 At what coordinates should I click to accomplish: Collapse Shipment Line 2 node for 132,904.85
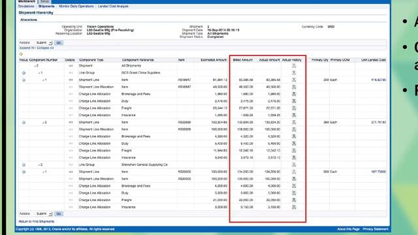43,122
